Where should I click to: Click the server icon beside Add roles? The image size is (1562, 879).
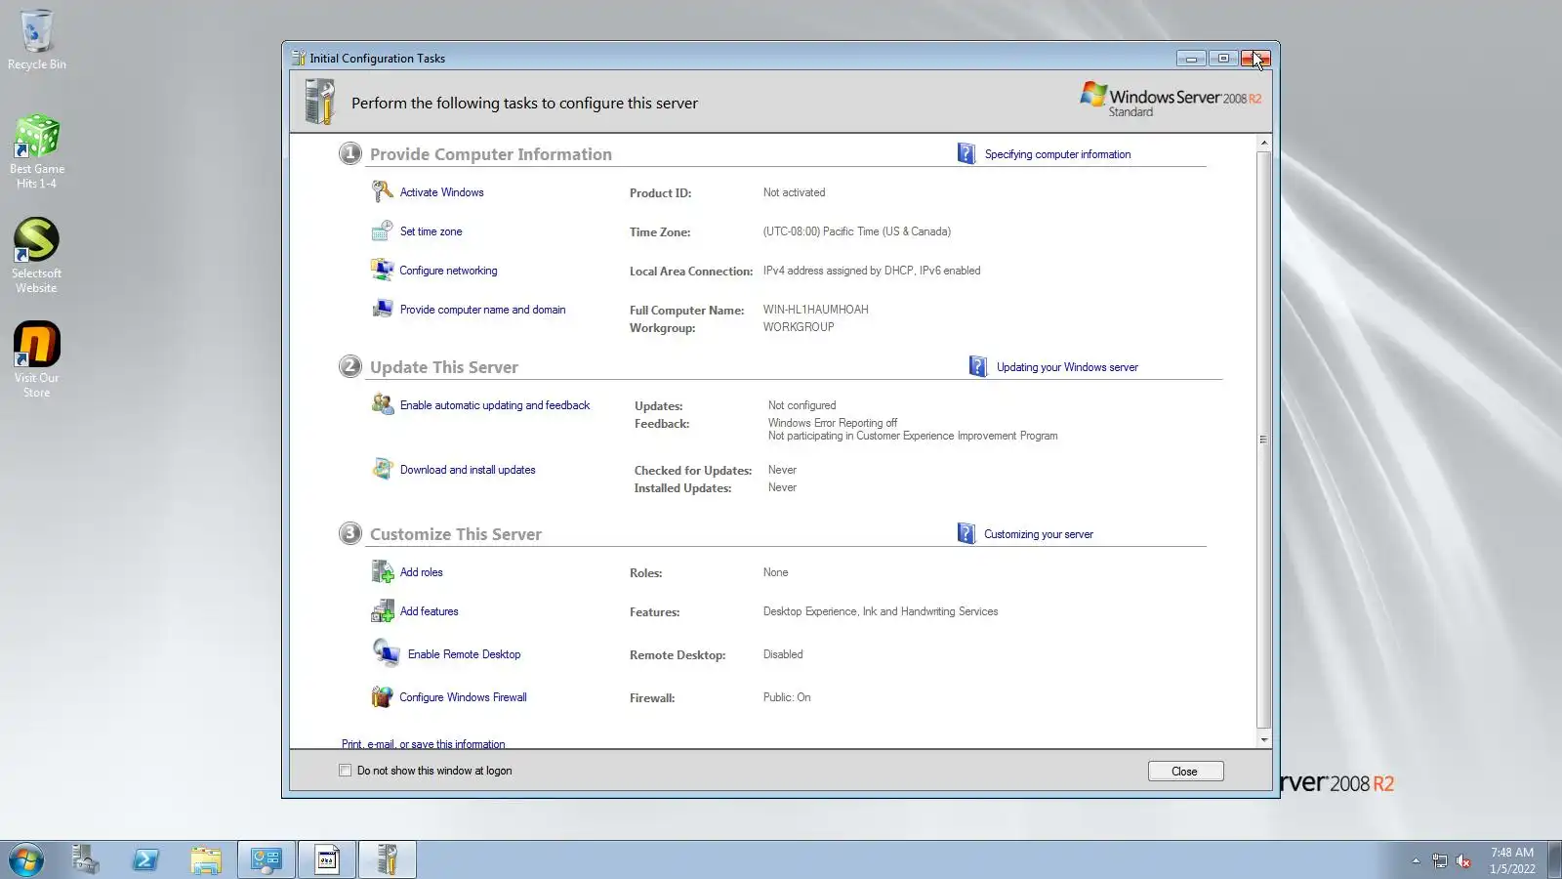[382, 571]
